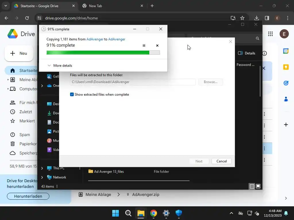Go back in Chrome

pyautogui.click(x=6, y=18)
